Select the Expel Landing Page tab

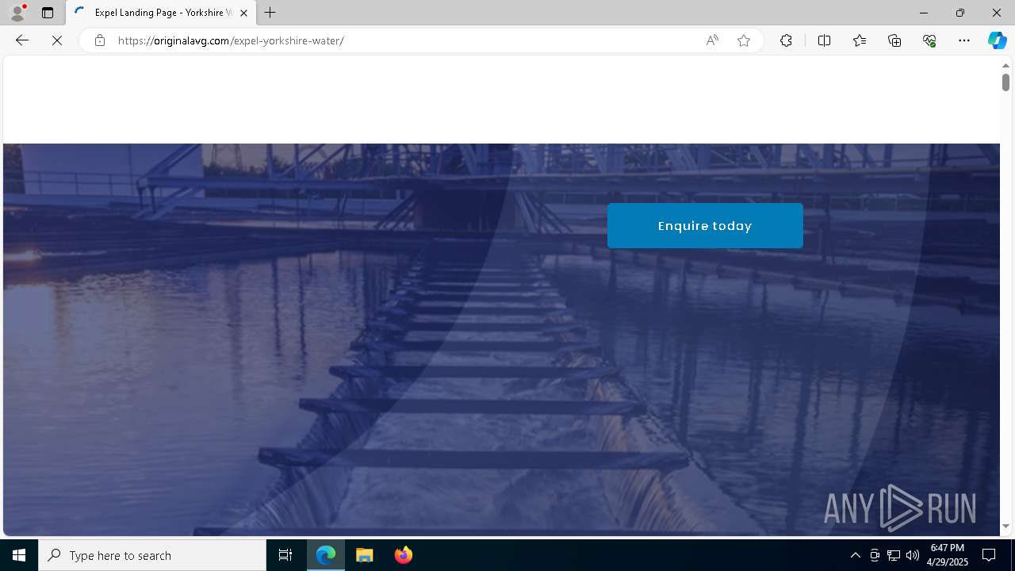(162, 13)
